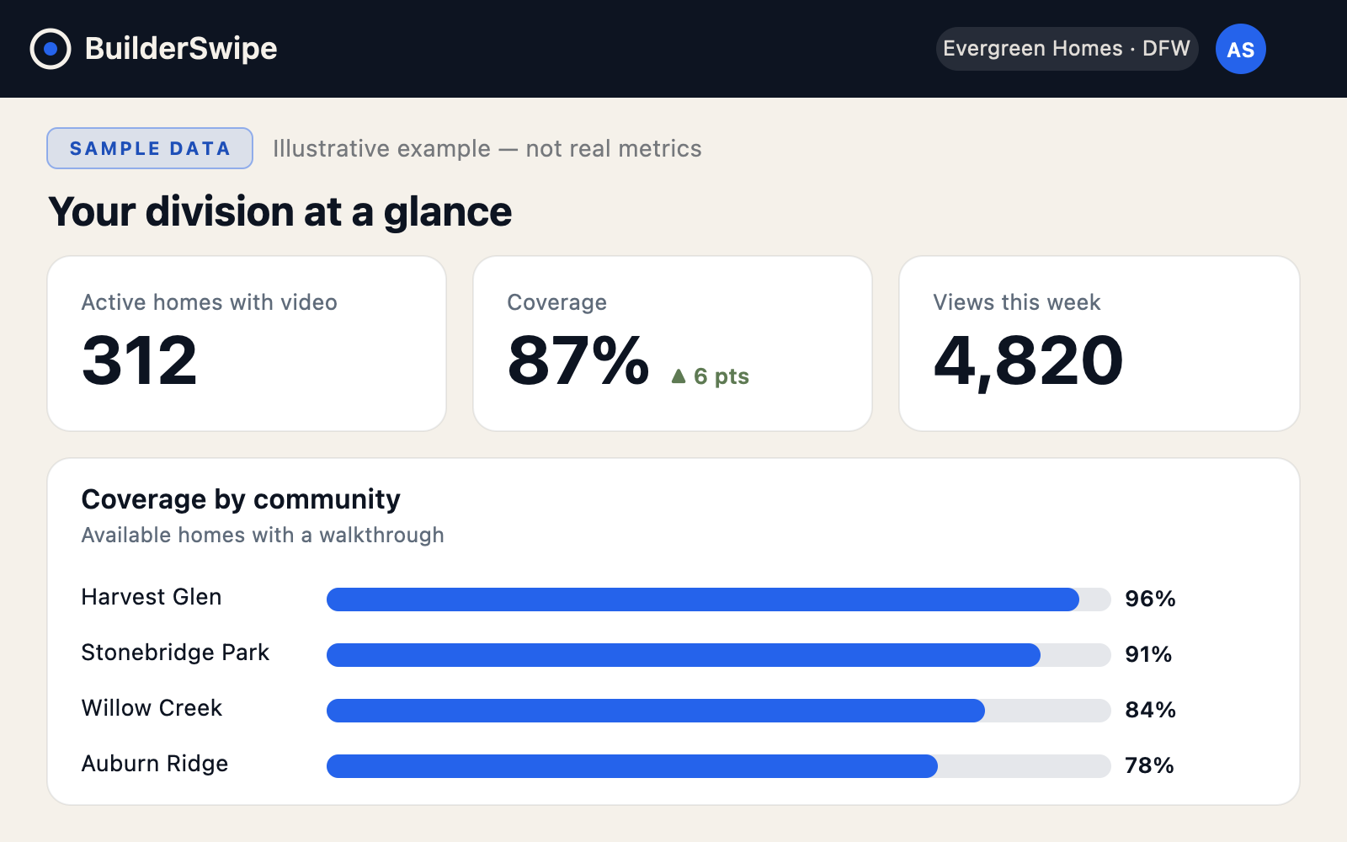The width and height of the screenshot is (1347, 842).
Task: Click the green upward triangle trend indicator
Action: point(679,376)
